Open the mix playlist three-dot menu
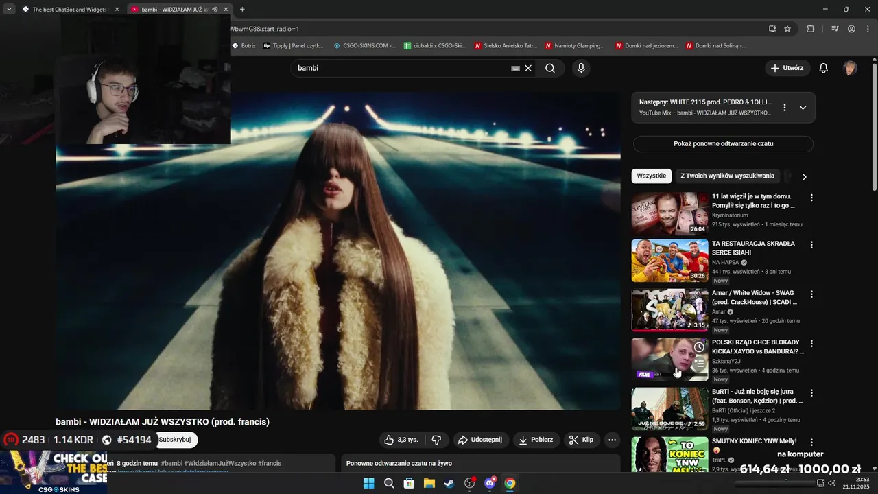Image resolution: width=878 pixels, height=494 pixels. [785, 108]
